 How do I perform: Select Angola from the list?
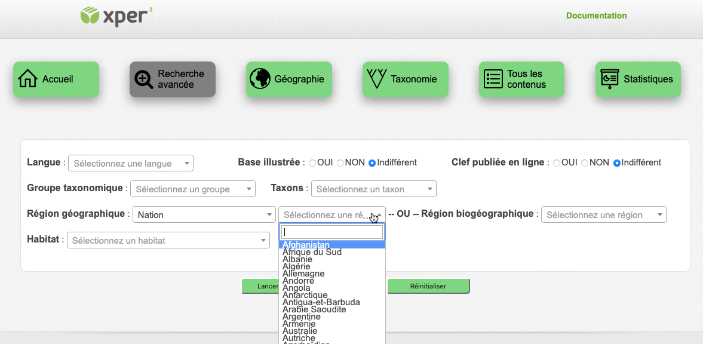(331, 288)
